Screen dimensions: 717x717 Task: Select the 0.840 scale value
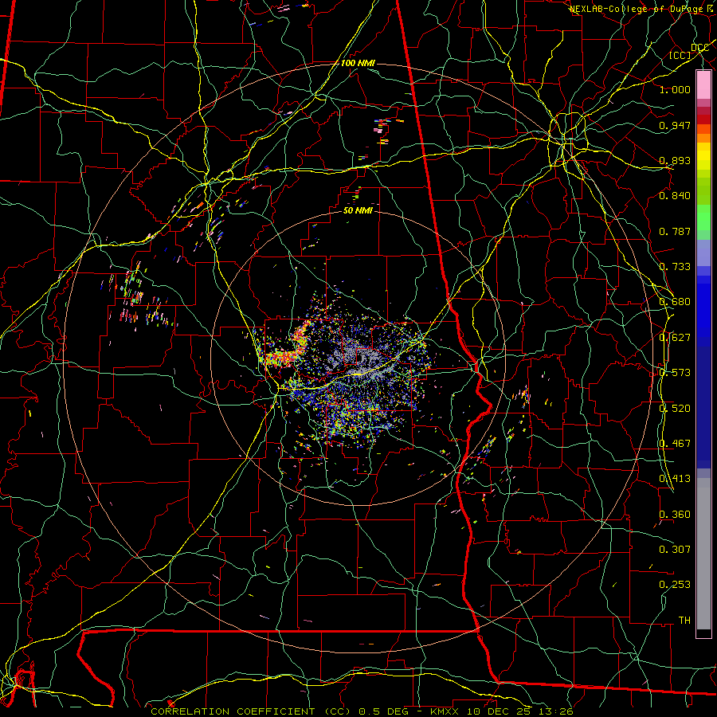coord(675,196)
